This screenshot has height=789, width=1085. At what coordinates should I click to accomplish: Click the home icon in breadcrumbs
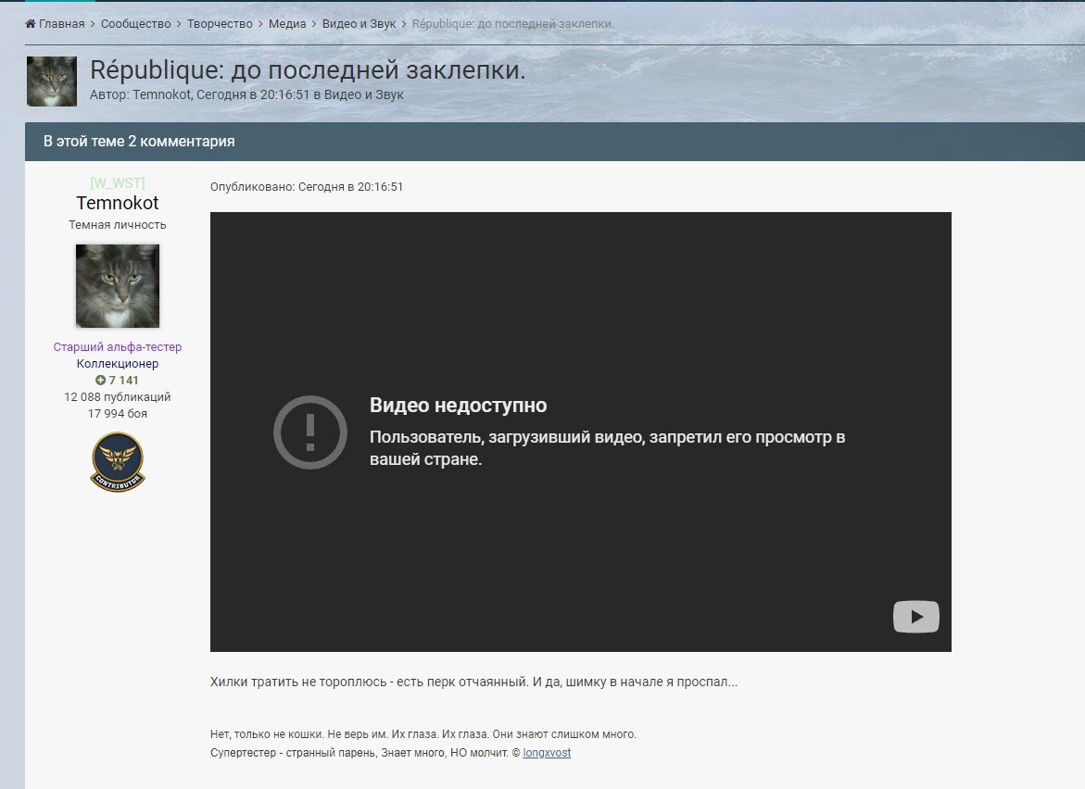pyautogui.click(x=30, y=23)
